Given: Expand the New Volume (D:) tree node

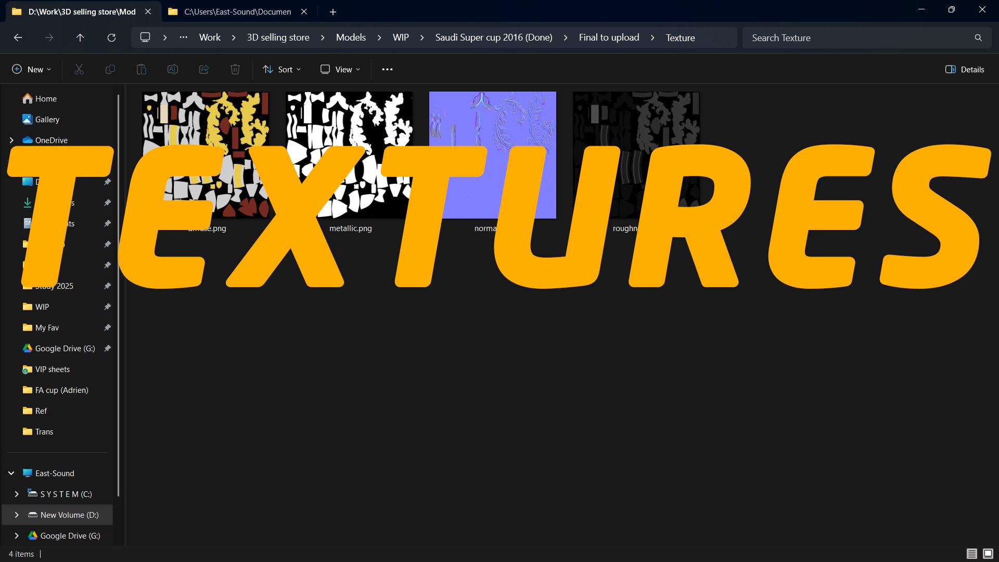Looking at the screenshot, I should tap(17, 515).
